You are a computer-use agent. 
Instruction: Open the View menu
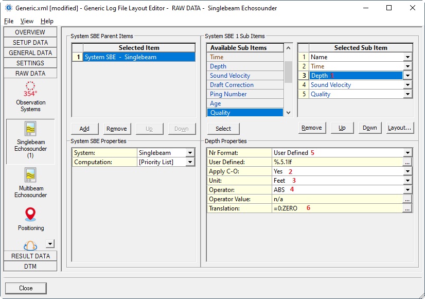27,21
